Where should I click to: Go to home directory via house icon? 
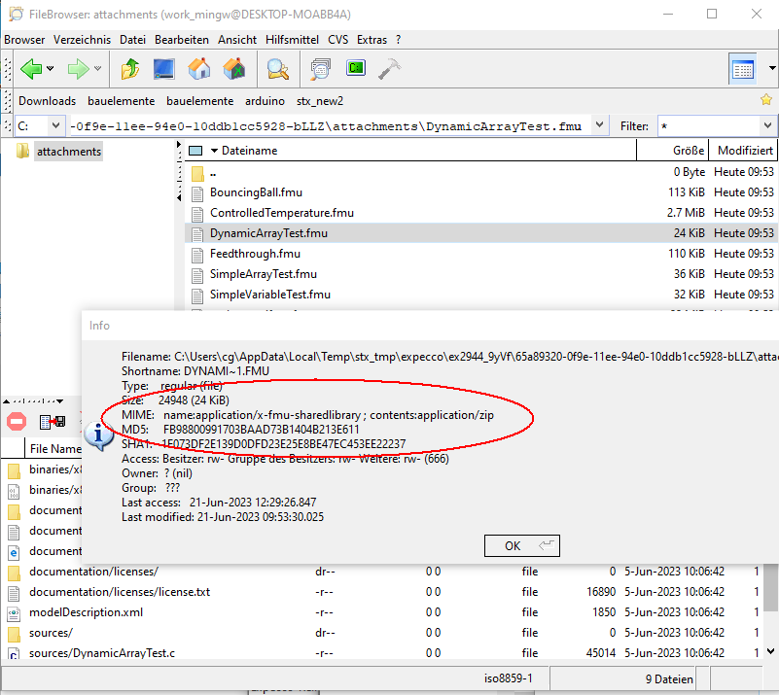[199, 69]
